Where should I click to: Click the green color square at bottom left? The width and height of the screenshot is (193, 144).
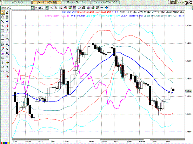click(x=4, y=143)
